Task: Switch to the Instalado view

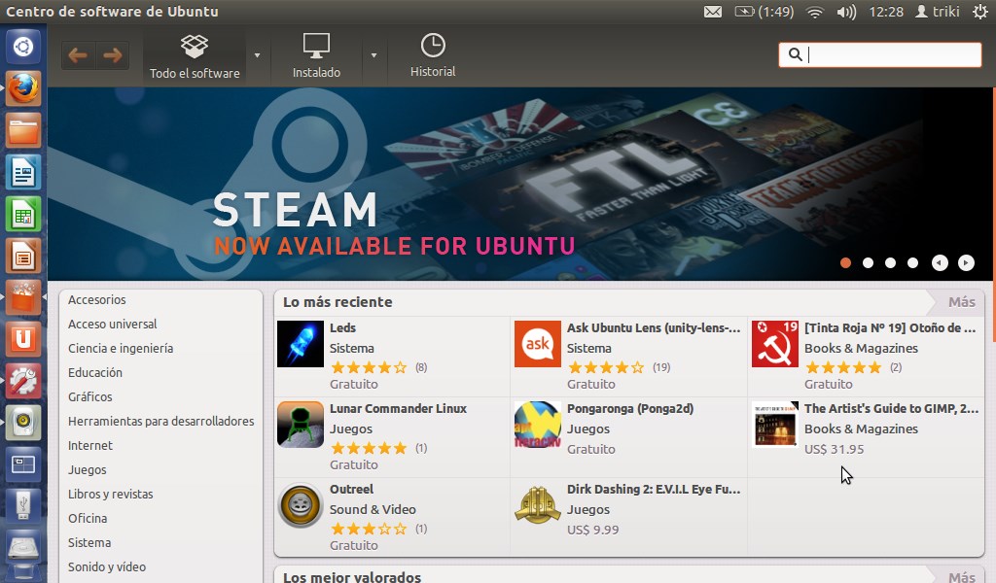Action: (x=316, y=55)
